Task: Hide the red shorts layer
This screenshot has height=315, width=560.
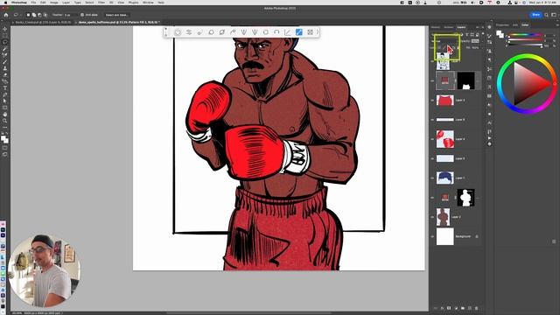Action: point(432,101)
